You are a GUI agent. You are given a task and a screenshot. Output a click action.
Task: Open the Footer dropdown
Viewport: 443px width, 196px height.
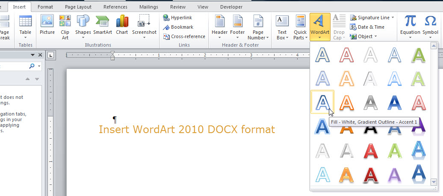click(237, 27)
